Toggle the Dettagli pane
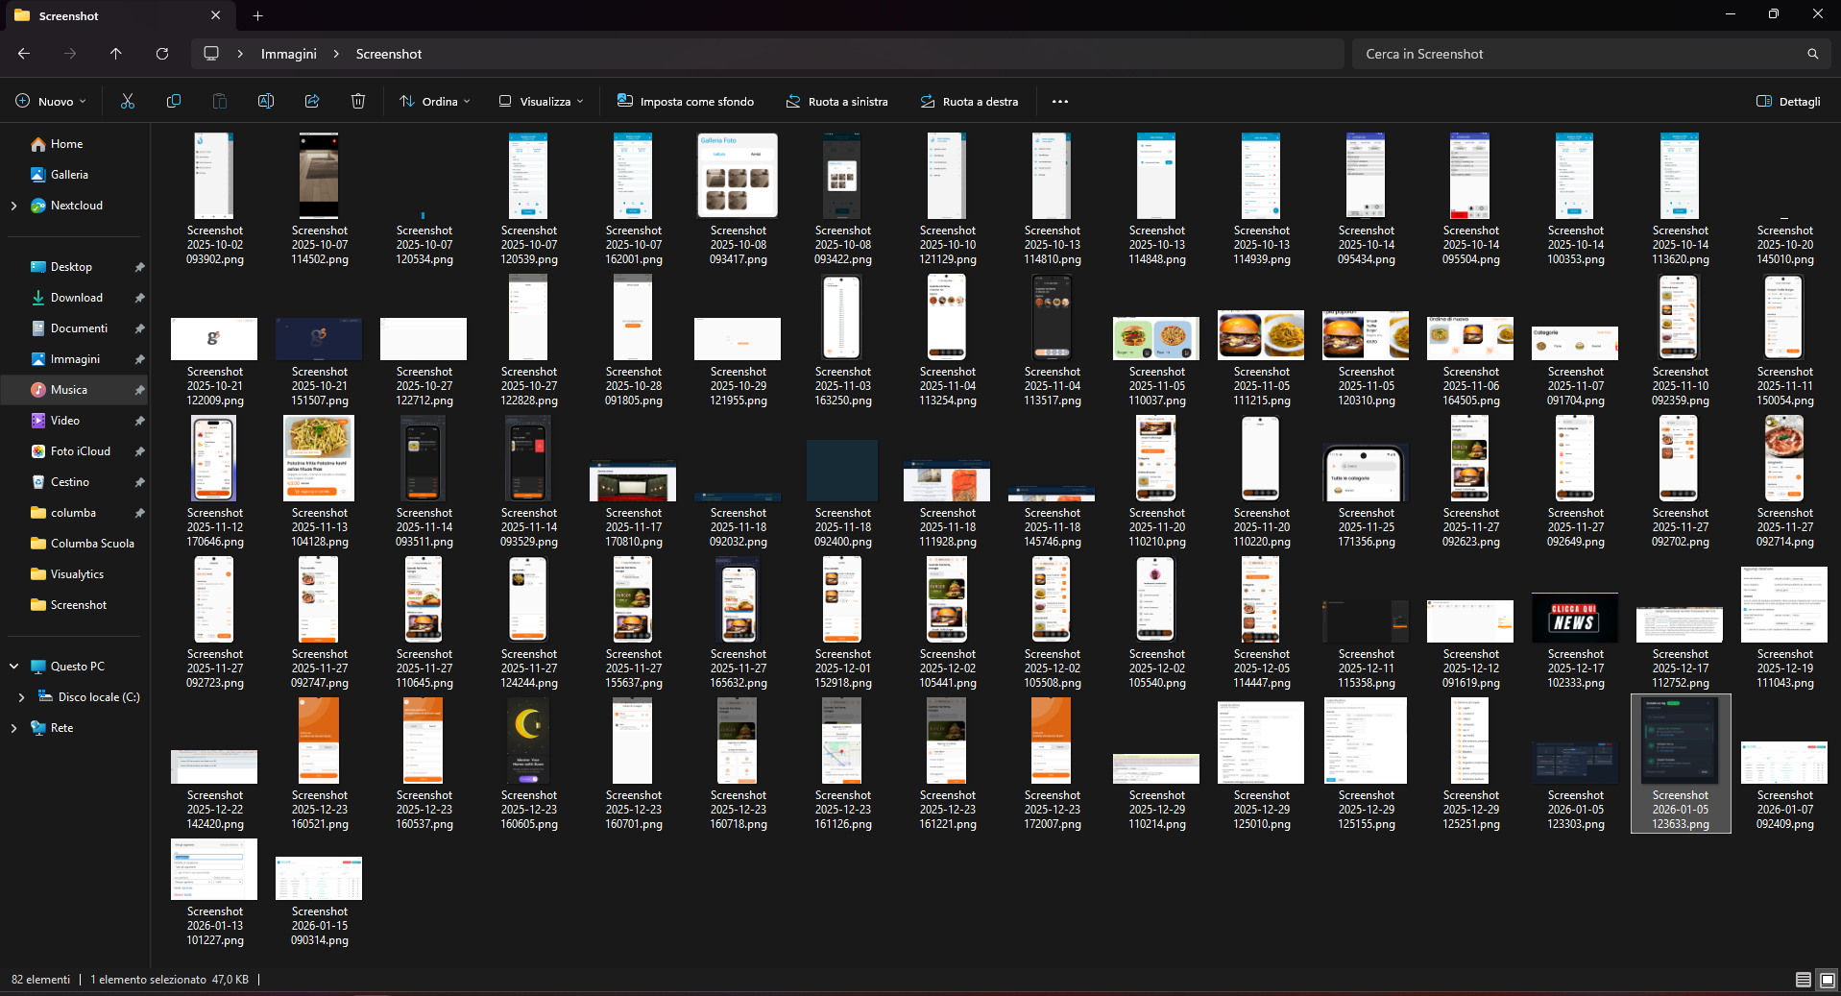This screenshot has height=996, width=1841. pos(1788,102)
